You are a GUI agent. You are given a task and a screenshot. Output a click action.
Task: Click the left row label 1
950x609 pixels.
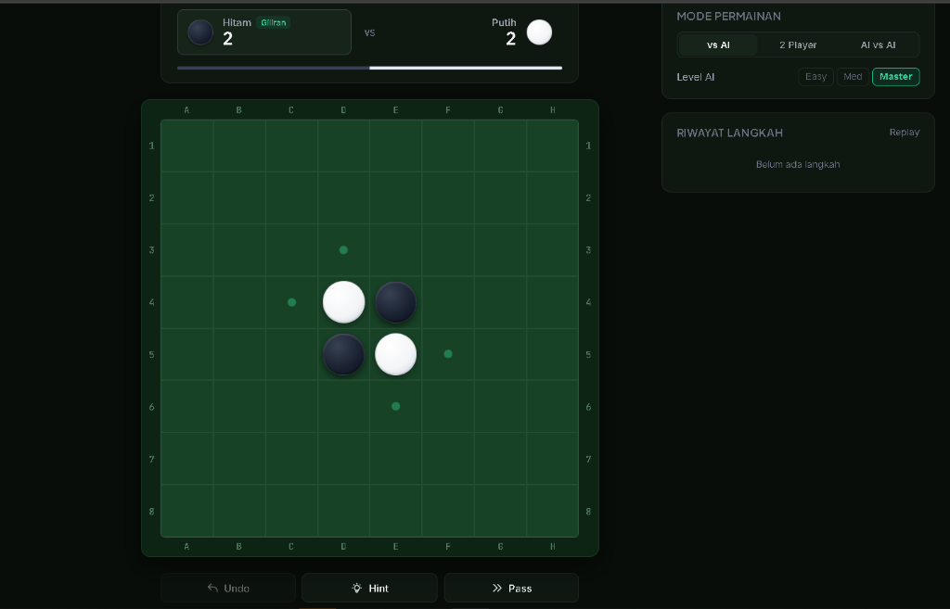tap(151, 146)
